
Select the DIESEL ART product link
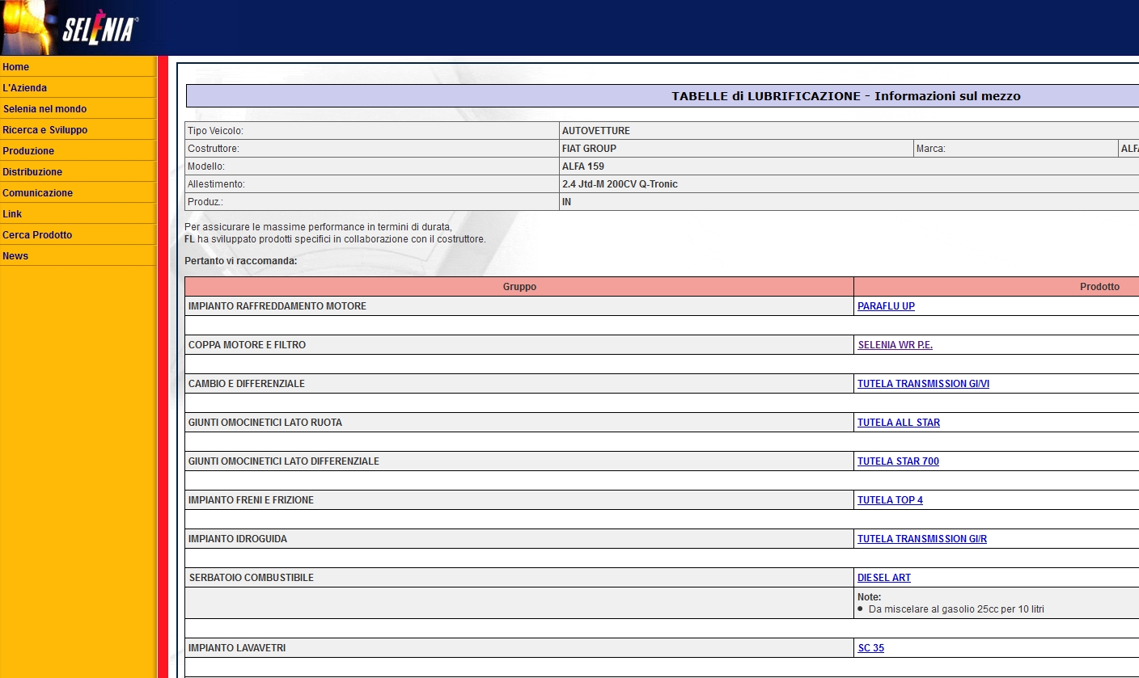(884, 578)
